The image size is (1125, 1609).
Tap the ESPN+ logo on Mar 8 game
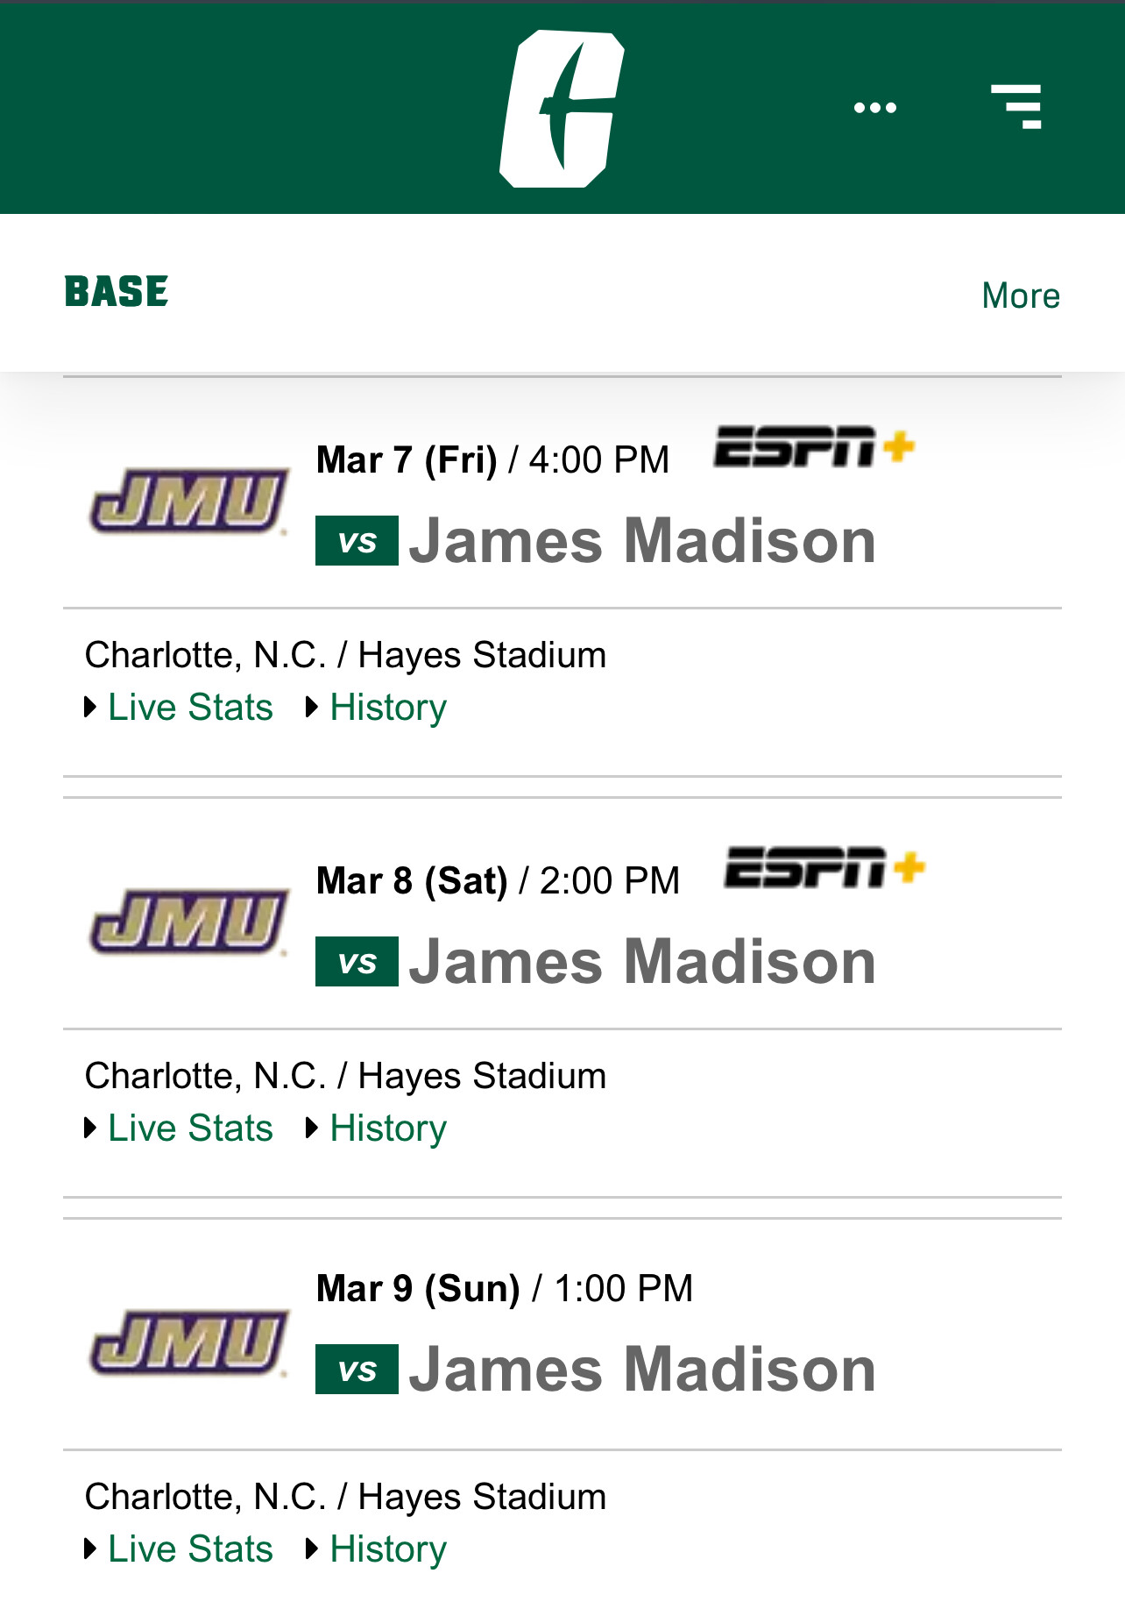(824, 868)
